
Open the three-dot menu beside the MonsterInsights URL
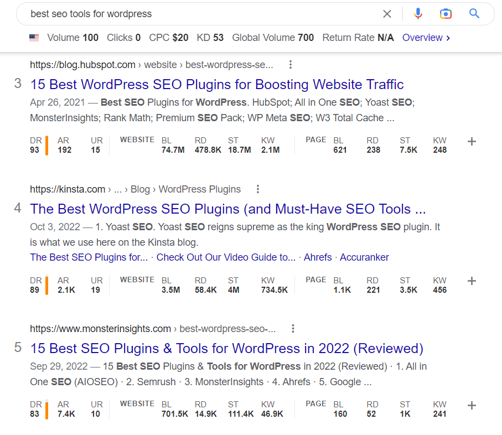(x=293, y=329)
